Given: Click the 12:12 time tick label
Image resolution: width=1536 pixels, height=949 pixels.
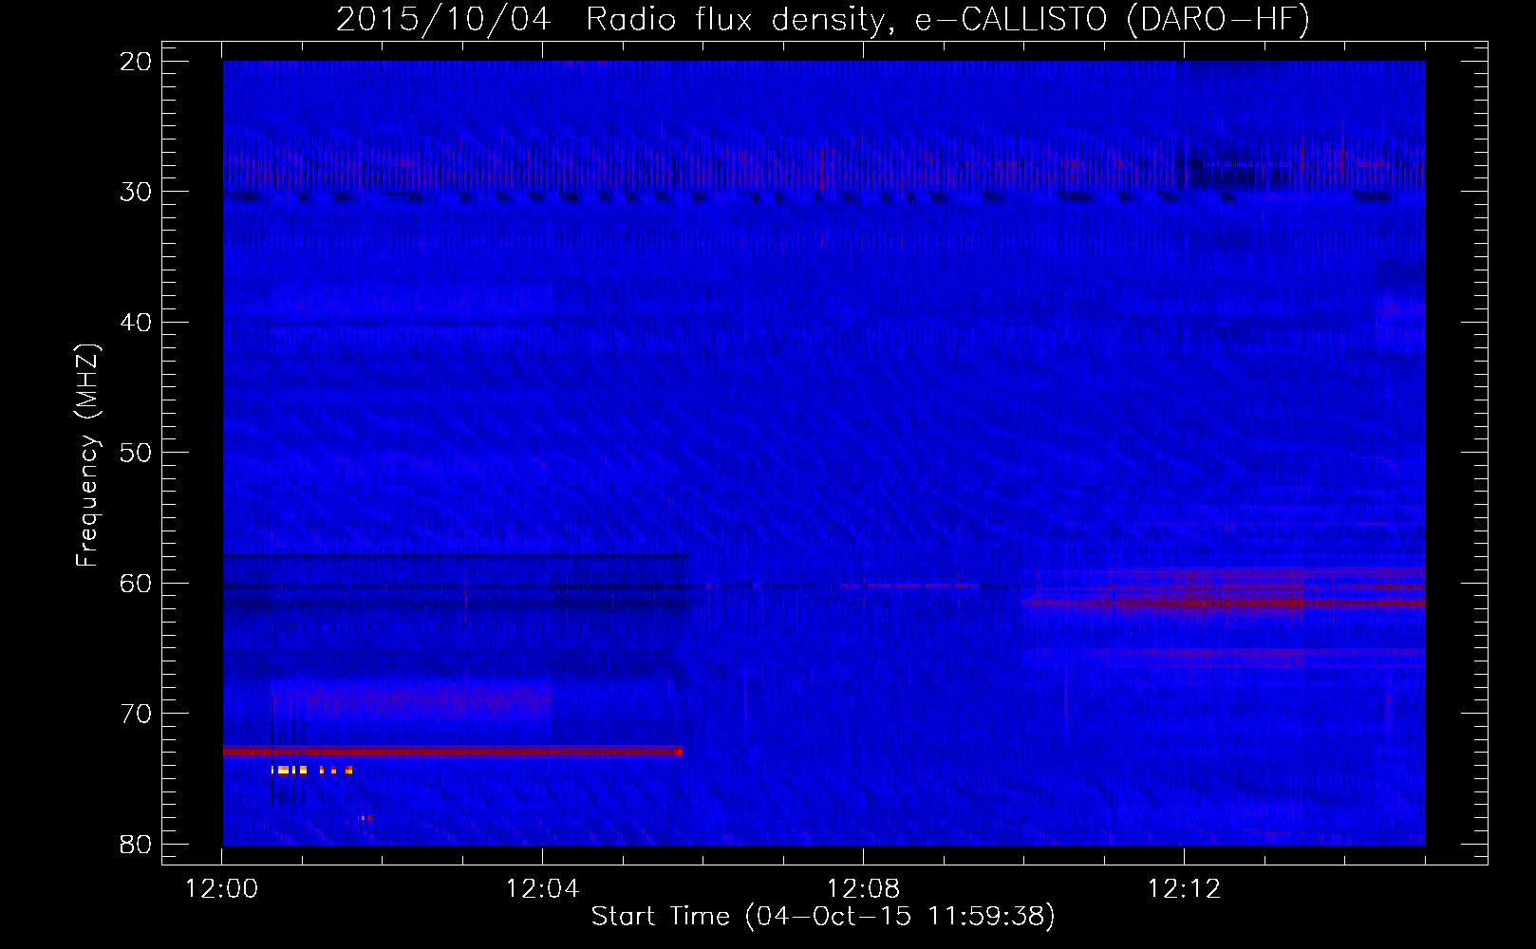Looking at the screenshot, I should tap(1184, 889).
